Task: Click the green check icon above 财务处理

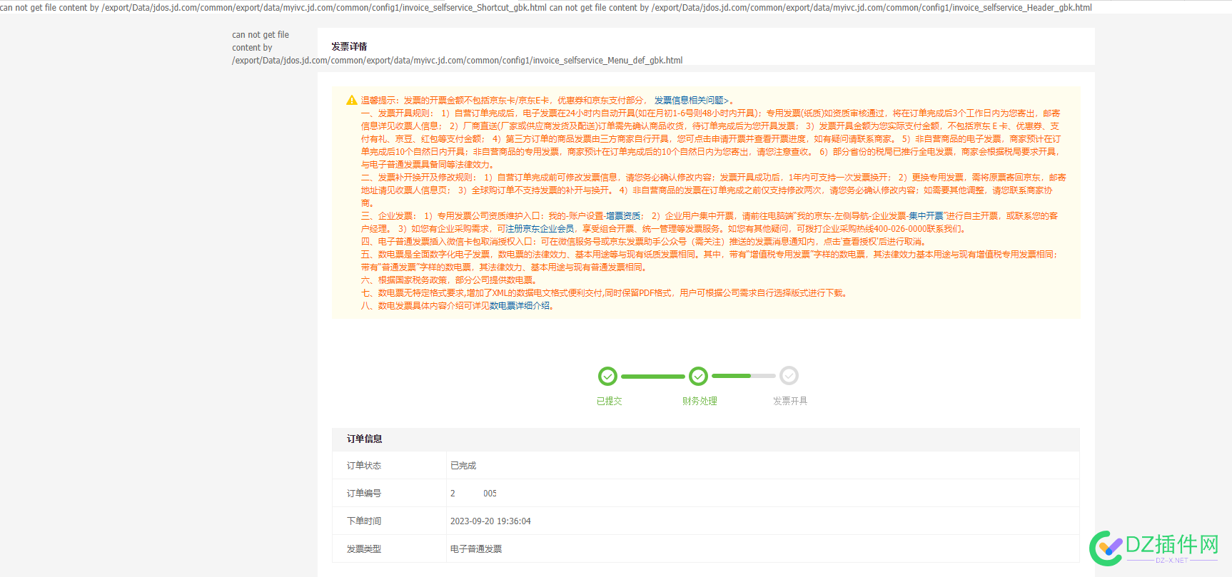Action: tap(698, 376)
